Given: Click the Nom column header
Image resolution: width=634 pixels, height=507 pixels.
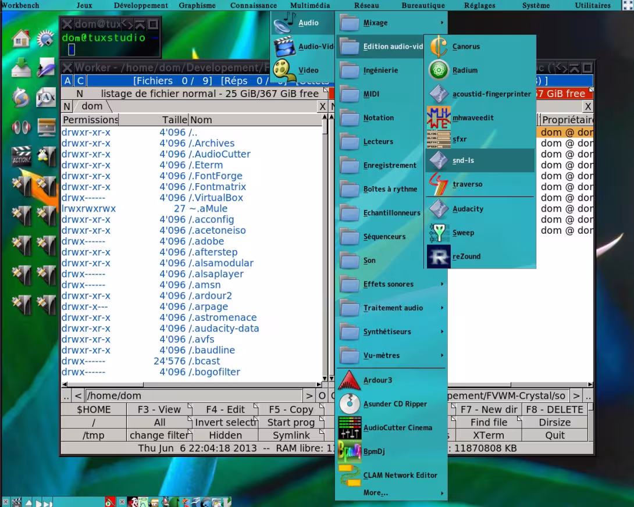Looking at the screenshot, I should coord(255,120).
